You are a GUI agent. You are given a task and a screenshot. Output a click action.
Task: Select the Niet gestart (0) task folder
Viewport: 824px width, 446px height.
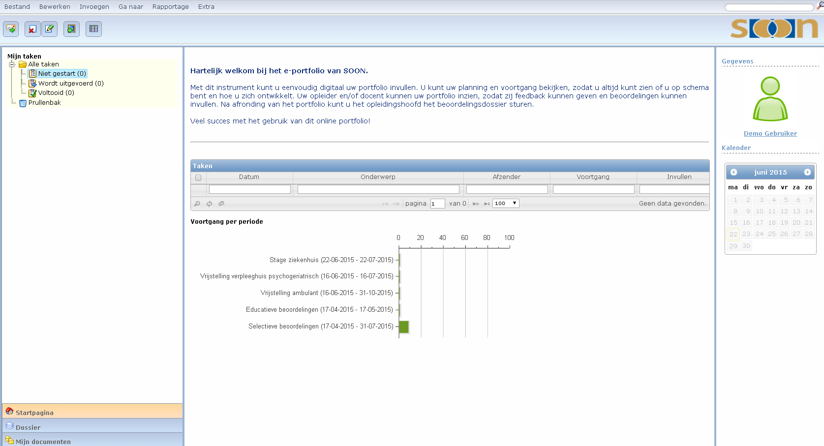tap(62, 74)
